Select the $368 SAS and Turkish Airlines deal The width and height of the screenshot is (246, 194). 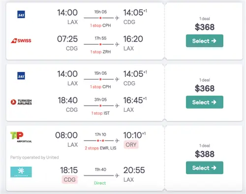click(x=205, y=102)
